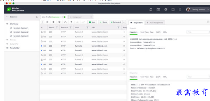Select Response XML tab
The width and height of the screenshot is (210, 101).
(165, 77)
